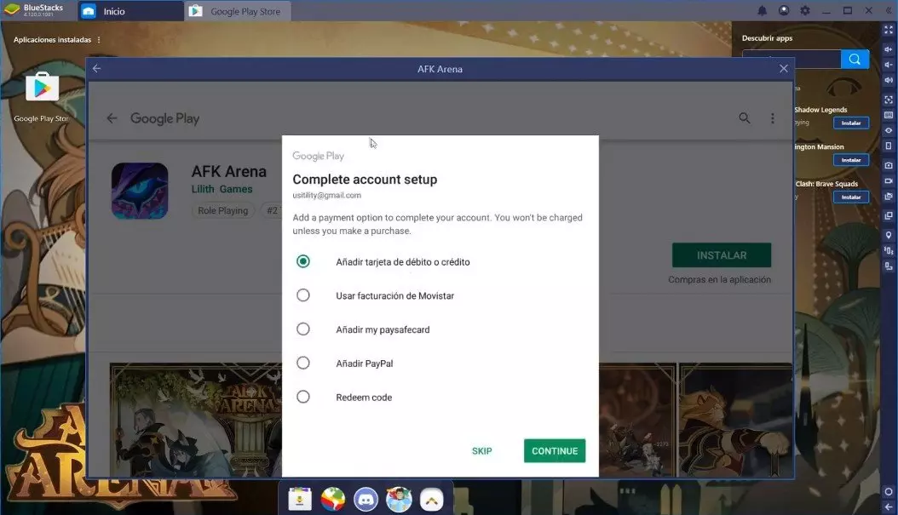
Task: Toggle fullscreen from the BlueStacks sidebar
Action: (x=889, y=30)
